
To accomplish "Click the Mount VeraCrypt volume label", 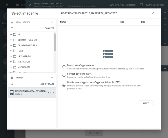I will click(x=81, y=65).
